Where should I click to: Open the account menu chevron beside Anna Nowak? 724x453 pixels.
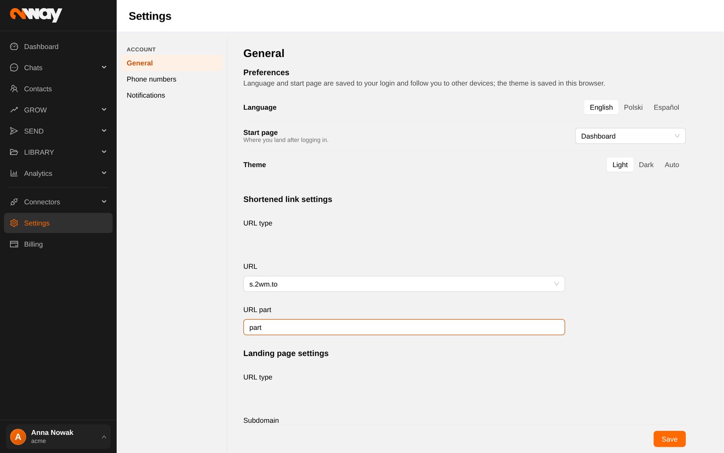104,437
